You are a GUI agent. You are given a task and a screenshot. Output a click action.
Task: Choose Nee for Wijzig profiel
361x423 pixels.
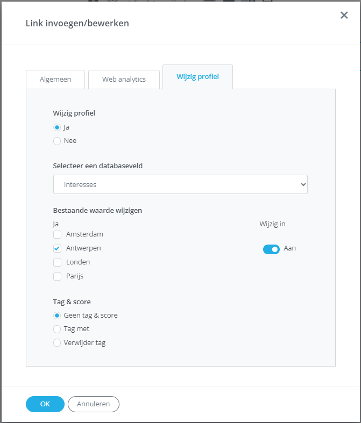point(57,141)
